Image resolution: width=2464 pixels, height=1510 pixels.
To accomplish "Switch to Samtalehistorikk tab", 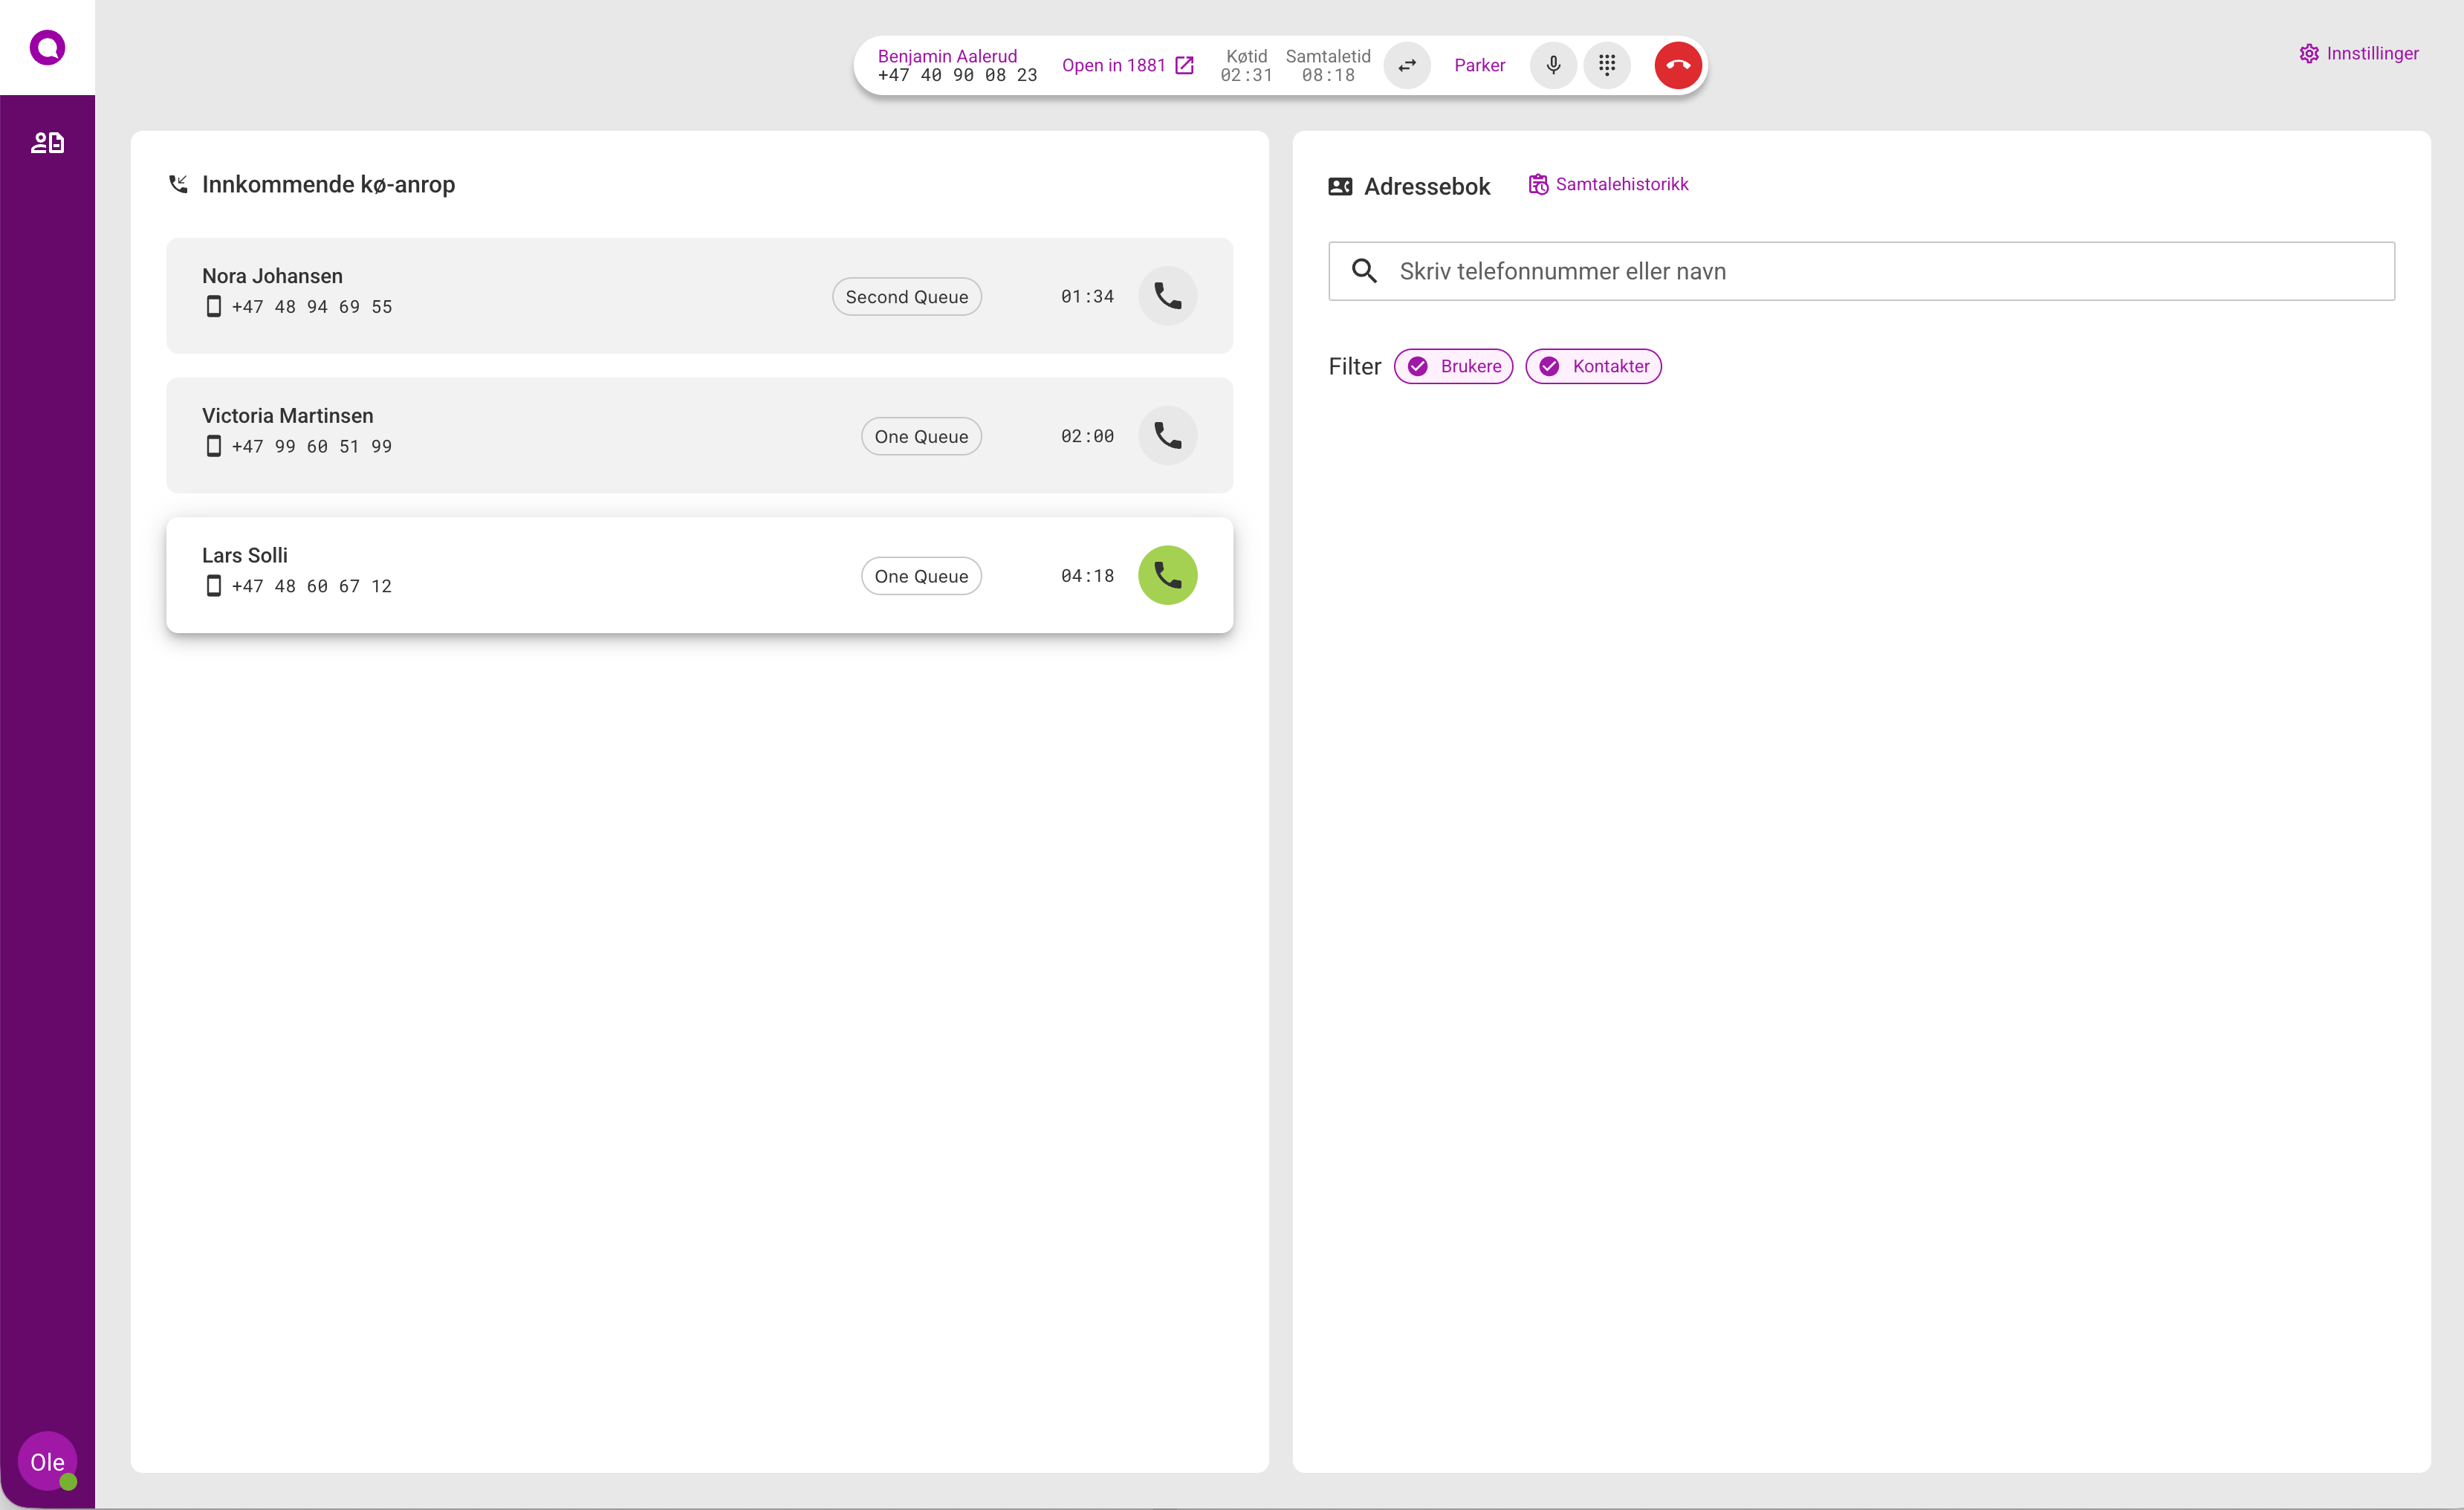I will 1608,184.
